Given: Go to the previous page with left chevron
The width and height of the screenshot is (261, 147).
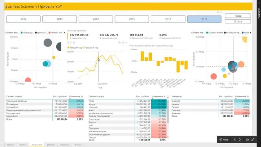Looking at the screenshot, I should (x=234, y=140).
